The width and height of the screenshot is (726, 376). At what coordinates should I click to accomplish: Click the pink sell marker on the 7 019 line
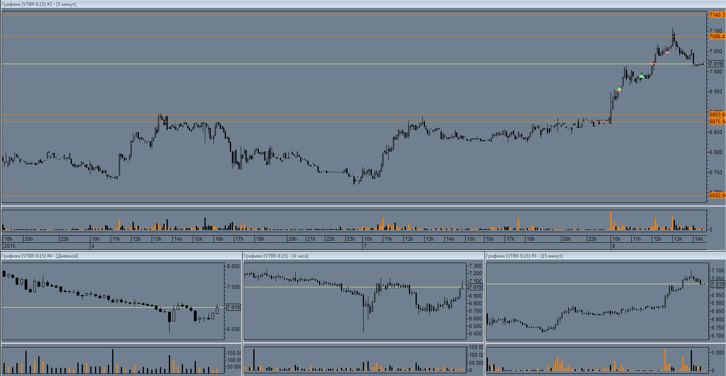[652, 64]
